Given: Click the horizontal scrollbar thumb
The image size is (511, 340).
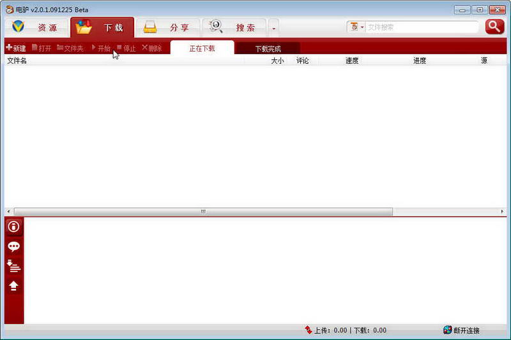Looking at the screenshot, I should (x=203, y=212).
